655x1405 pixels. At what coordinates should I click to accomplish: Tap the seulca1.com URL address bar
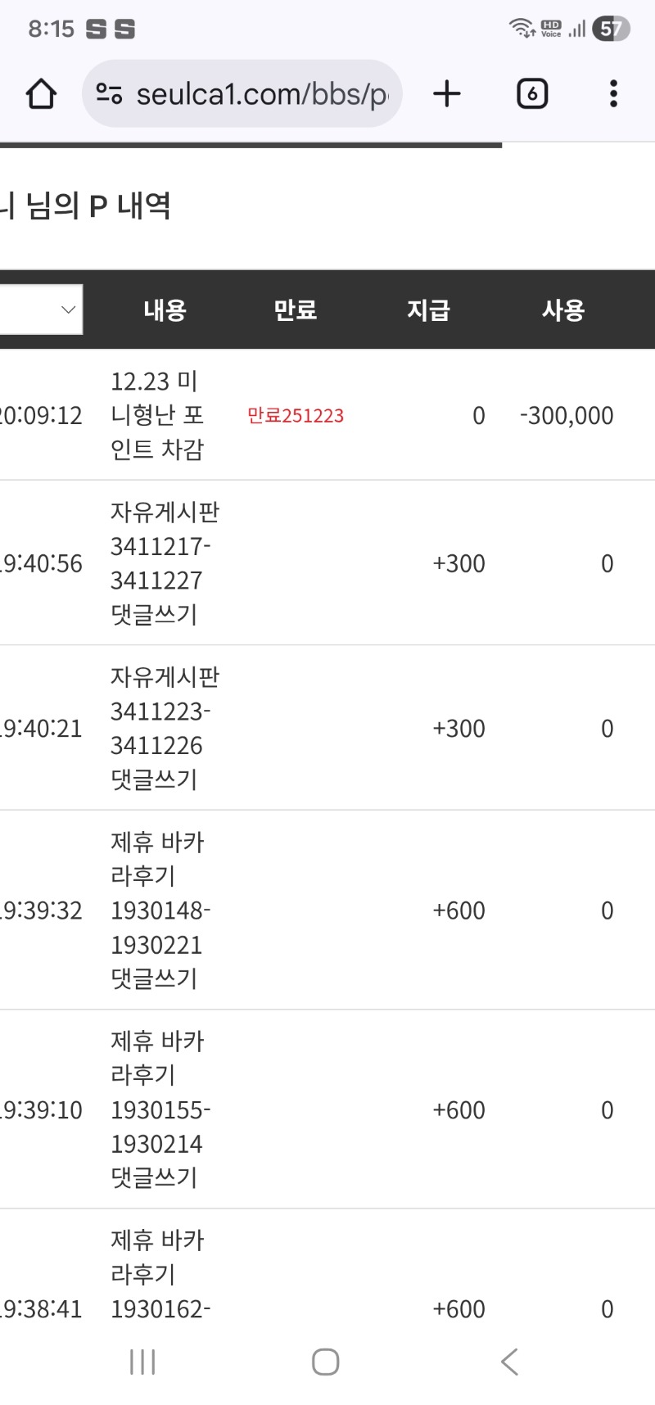pyautogui.click(x=260, y=94)
